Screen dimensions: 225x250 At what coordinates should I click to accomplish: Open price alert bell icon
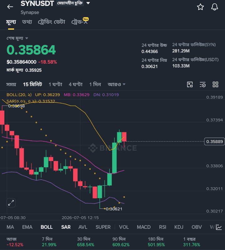[214, 7]
